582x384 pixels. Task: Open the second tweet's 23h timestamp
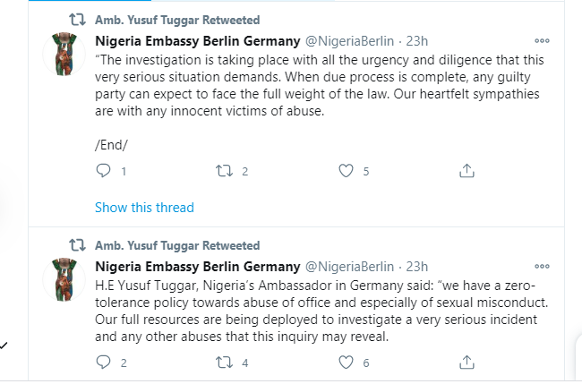tap(417, 267)
